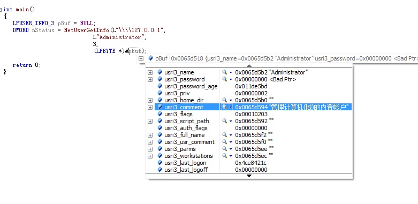This screenshot has height=204, width=418.
Task: Expand the usri3_comment member
Action: coord(150,107)
